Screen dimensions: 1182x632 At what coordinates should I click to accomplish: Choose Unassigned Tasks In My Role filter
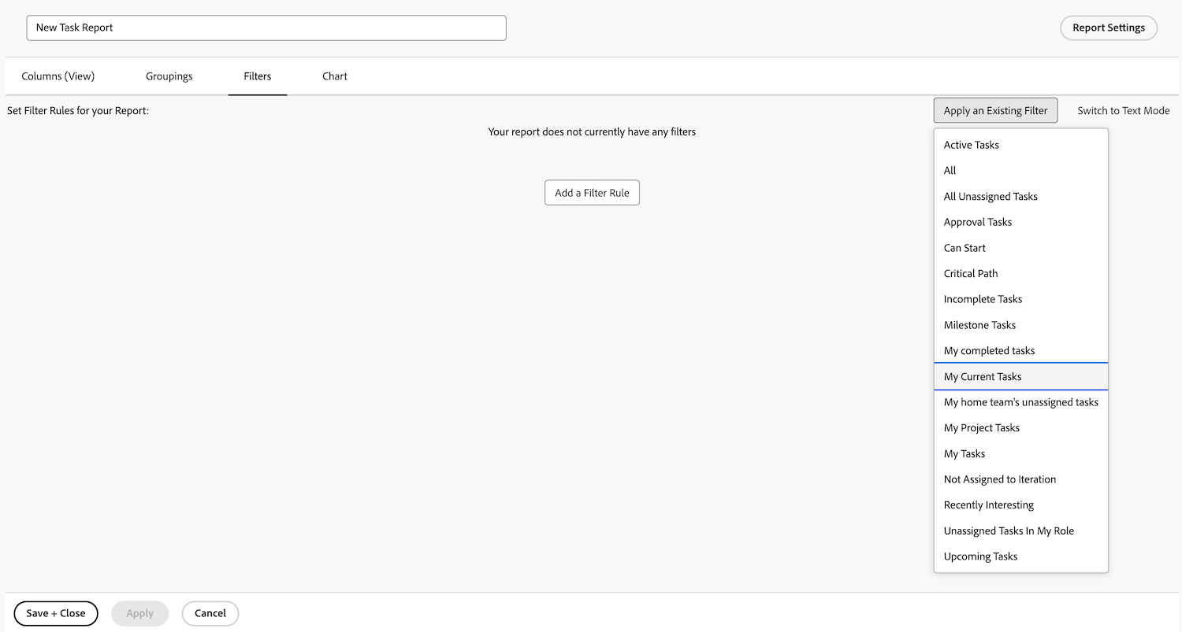(x=1009, y=530)
